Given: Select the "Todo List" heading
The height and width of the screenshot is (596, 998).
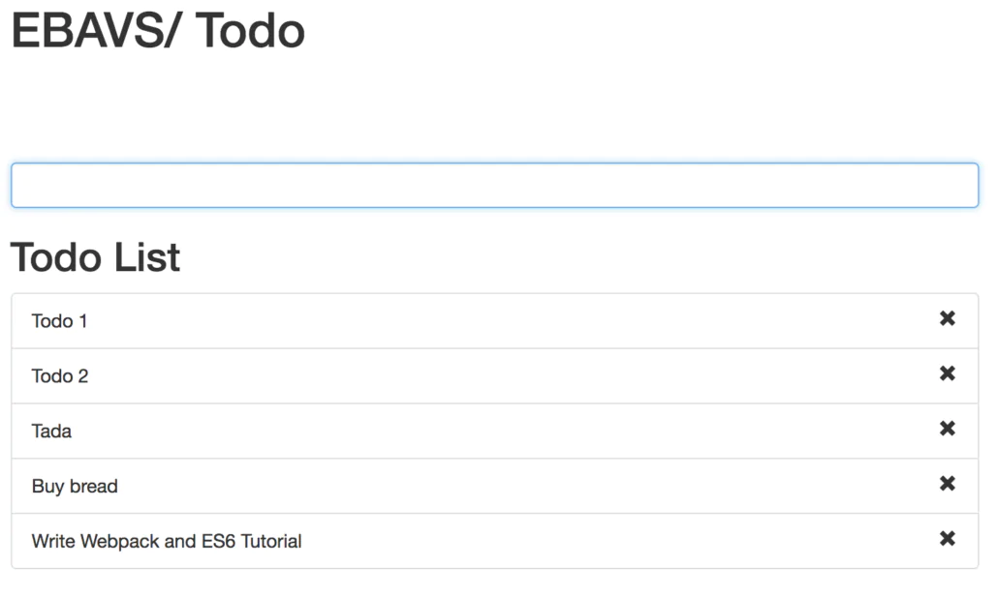Looking at the screenshot, I should [x=95, y=257].
